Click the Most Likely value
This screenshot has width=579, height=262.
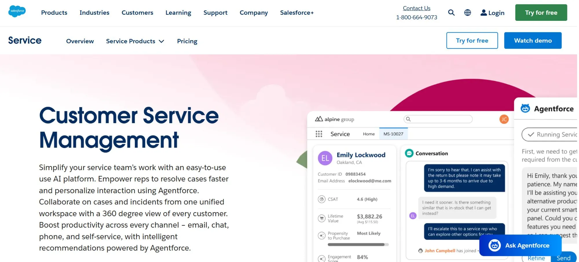coord(369,233)
